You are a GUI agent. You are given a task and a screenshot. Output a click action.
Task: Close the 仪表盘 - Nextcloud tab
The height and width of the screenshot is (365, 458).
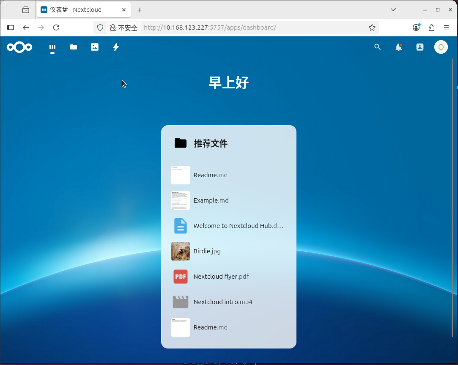tap(124, 10)
